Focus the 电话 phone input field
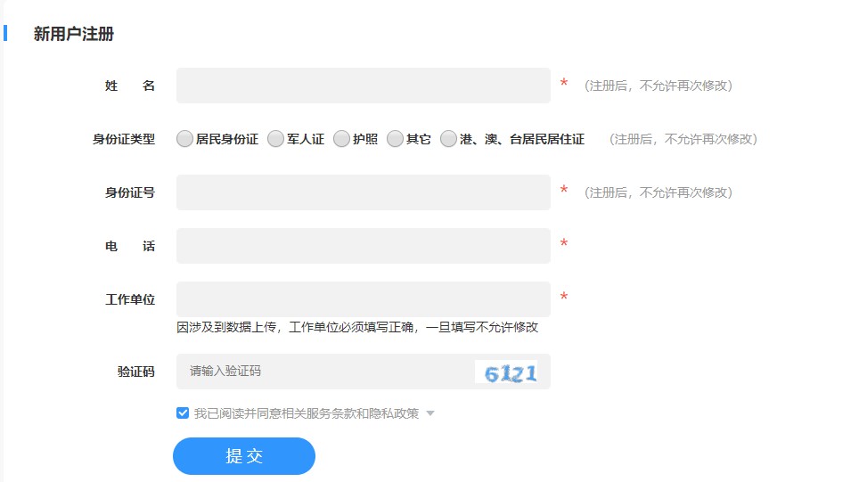 tap(364, 246)
